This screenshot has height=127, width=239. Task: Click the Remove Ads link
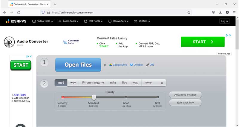click(224, 54)
